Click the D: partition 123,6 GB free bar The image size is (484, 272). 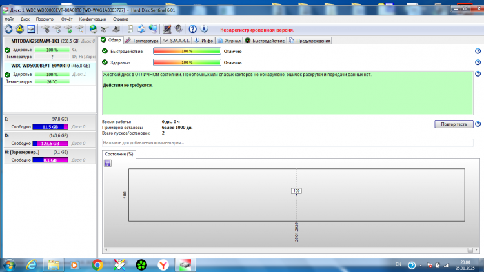50,143
